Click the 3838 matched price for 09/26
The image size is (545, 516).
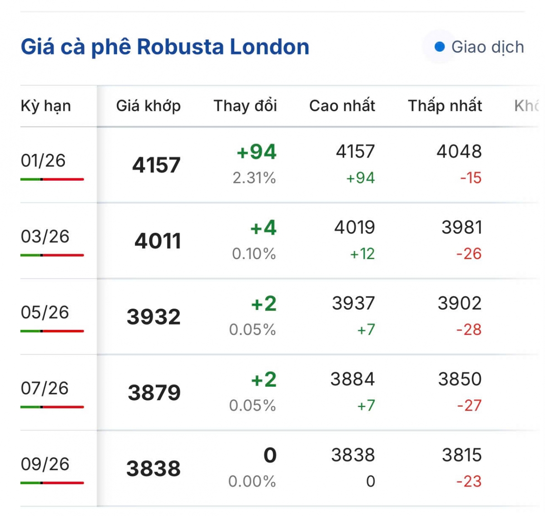[x=154, y=469]
